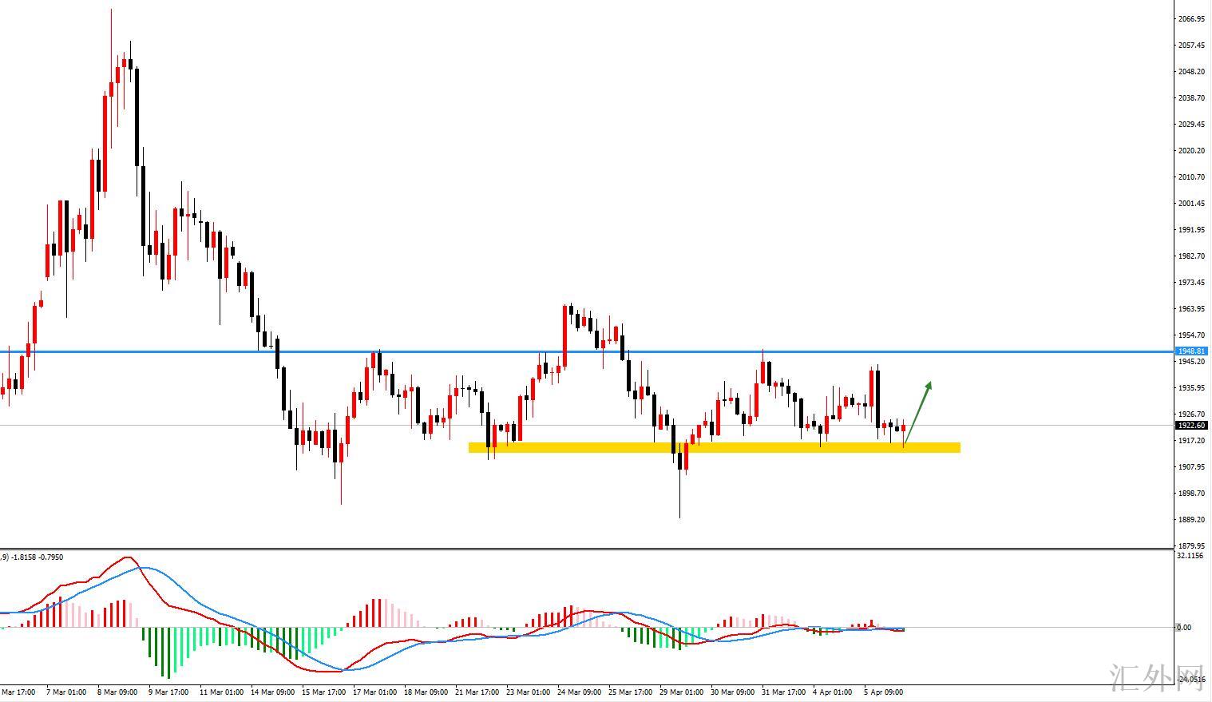
Task: Select the 21 Mar 17:00 time label
Action: (x=477, y=692)
